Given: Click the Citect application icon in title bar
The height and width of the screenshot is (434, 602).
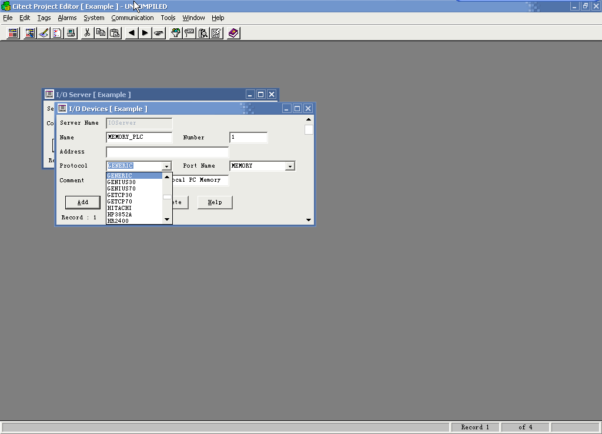Looking at the screenshot, I should (6, 6).
